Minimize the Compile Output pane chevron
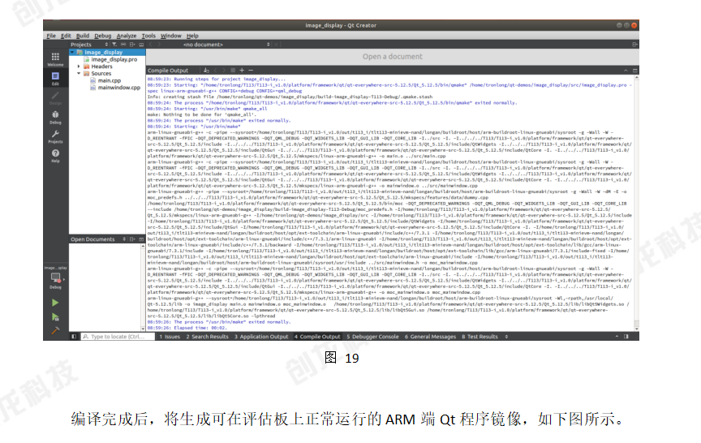The width and height of the screenshot is (701, 443). pyautogui.click(x=626, y=71)
